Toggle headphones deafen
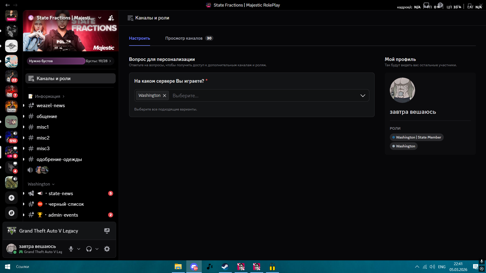The height and width of the screenshot is (273, 486). pos(89,249)
